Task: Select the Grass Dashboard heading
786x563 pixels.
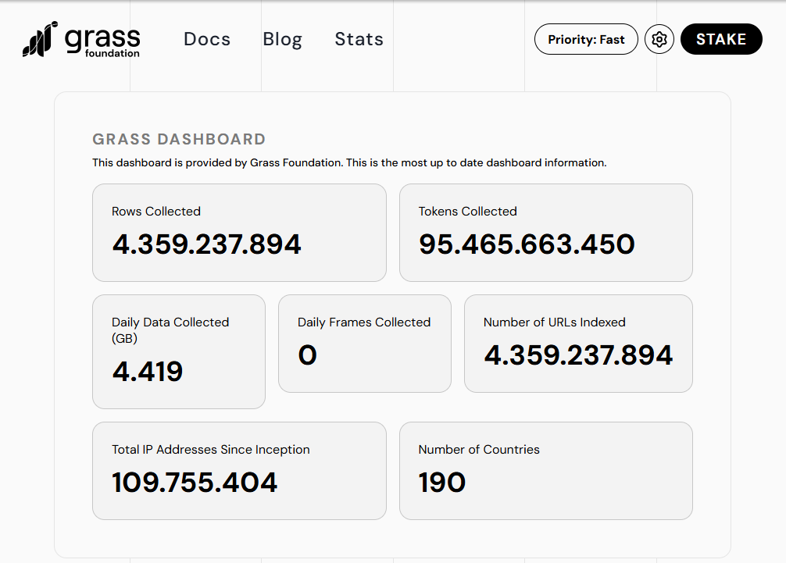Action: 179,139
